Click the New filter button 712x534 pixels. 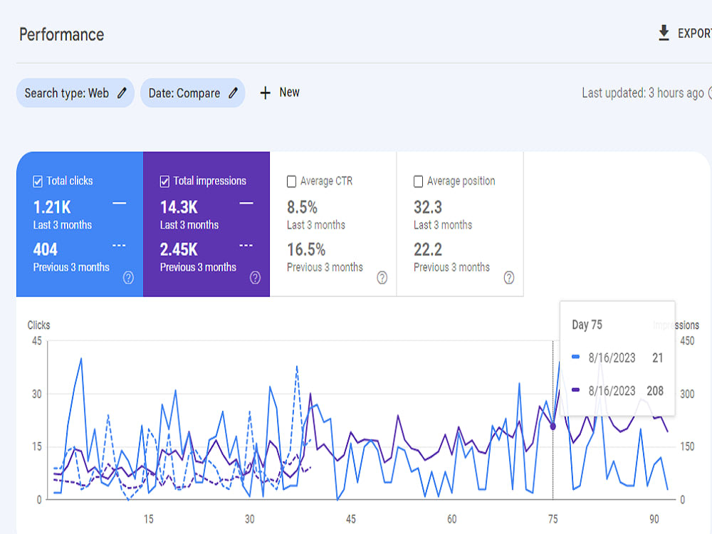(280, 93)
